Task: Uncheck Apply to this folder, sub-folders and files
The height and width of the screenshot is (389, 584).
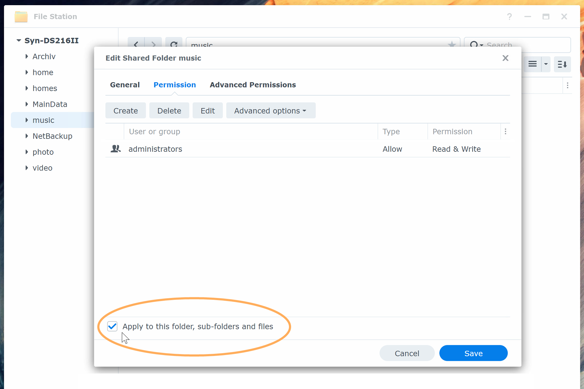Action: pyautogui.click(x=112, y=326)
